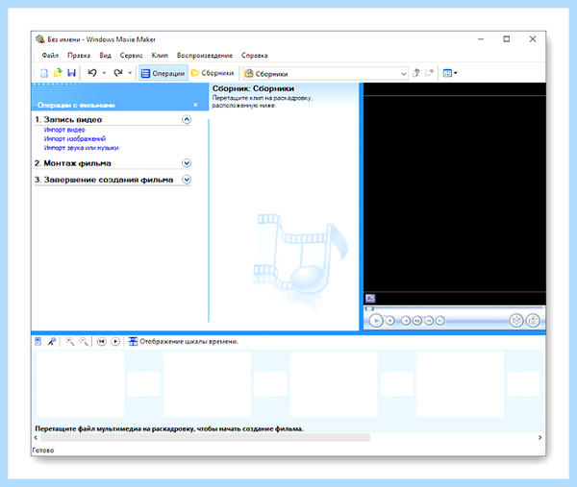Rewind the storyboard to the beginning
The image size is (577, 487).
coord(102,341)
